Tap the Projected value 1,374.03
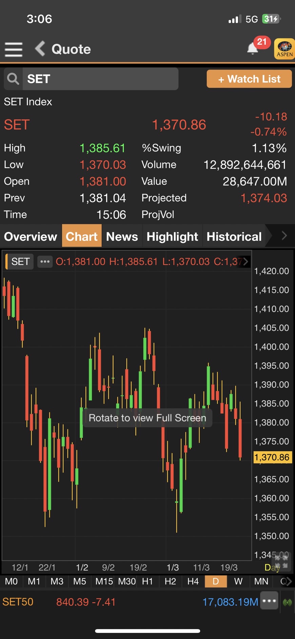The width and height of the screenshot is (295, 639). click(x=264, y=198)
